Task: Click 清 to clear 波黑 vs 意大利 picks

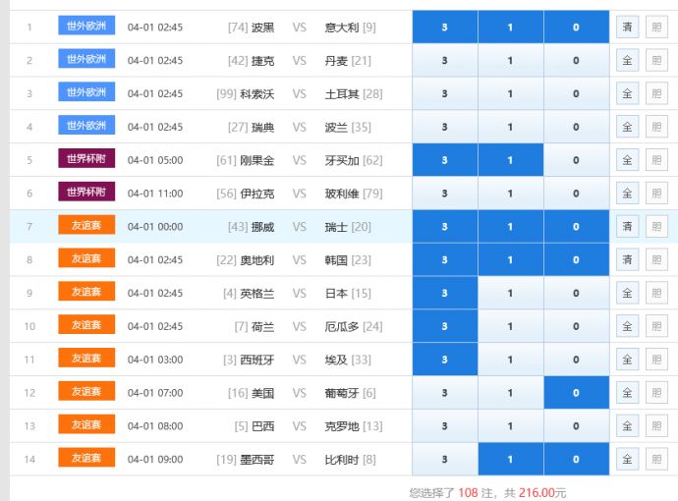Action: [x=627, y=28]
